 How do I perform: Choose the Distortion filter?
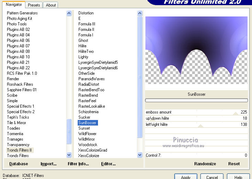click(x=86, y=13)
